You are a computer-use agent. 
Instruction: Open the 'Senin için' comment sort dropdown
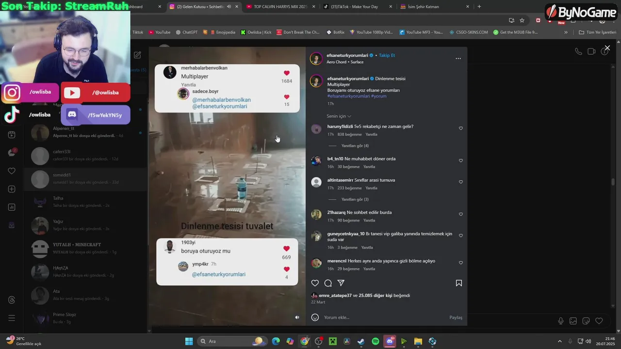(x=339, y=116)
